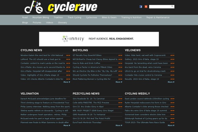198x132 pixels.
Task: Open 'Somerset town considers electric bike hire'
Action: (145, 115)
